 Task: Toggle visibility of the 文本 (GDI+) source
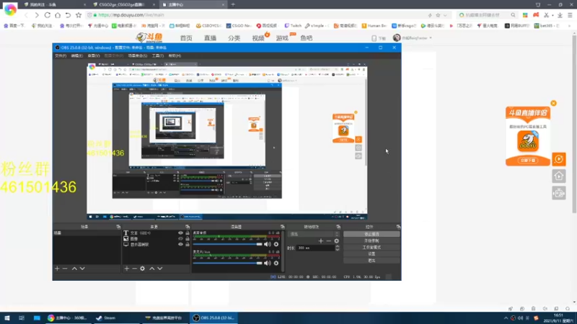point(180,233)
